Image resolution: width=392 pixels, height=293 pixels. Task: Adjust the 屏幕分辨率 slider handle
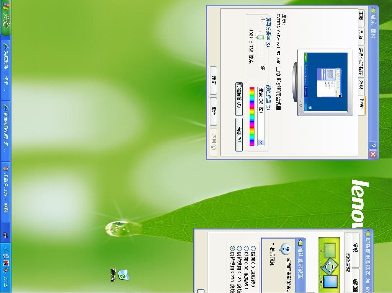pyautogui.click(x=260, y=37)
